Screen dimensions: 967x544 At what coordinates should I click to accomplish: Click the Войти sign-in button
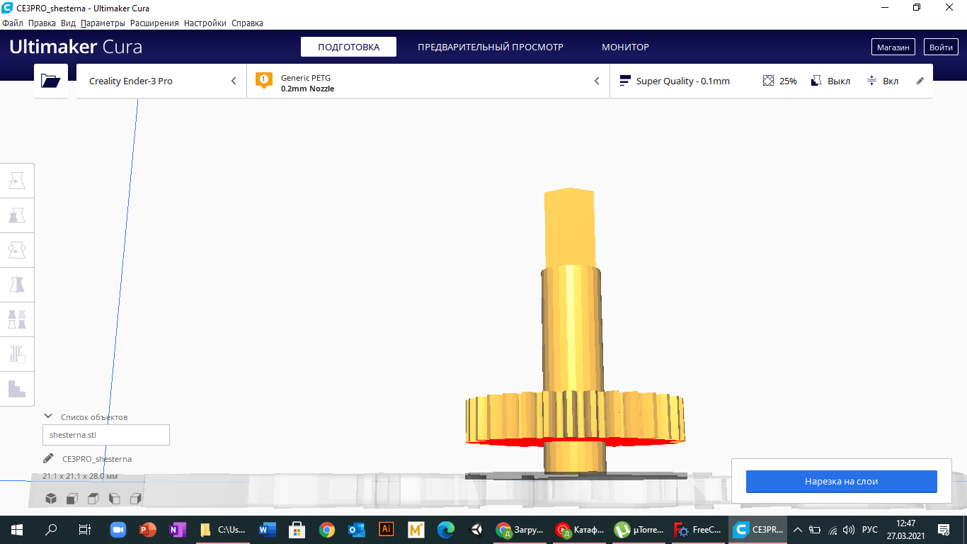click(941, 47)
